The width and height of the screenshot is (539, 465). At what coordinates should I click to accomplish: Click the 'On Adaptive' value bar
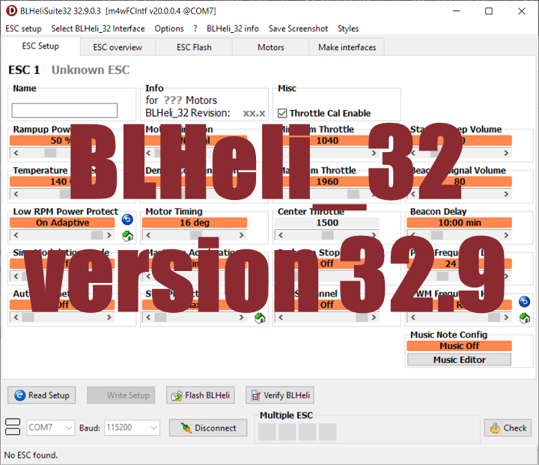[x=62, y=222]
